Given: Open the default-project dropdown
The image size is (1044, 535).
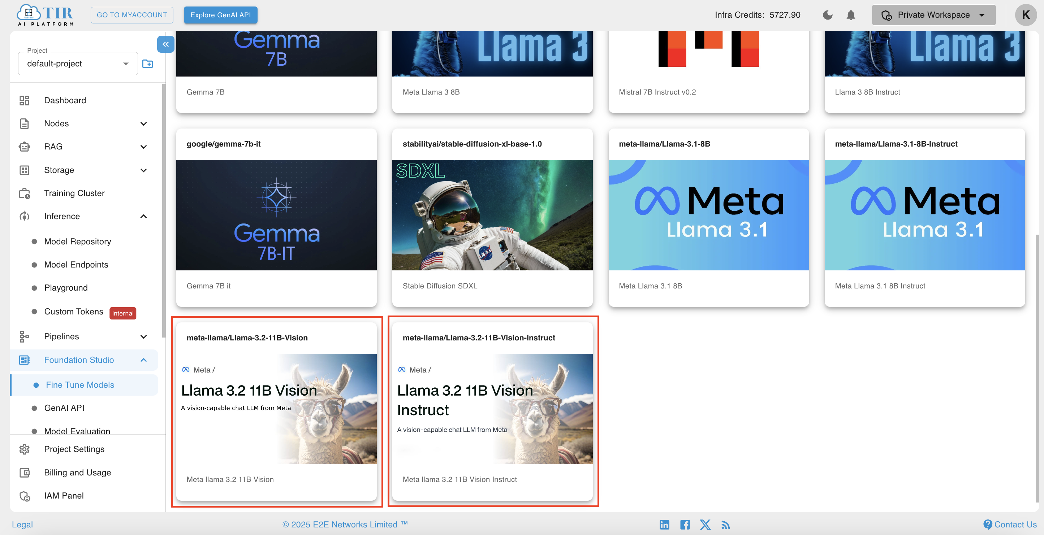Looking at the screenshot, I should pyautogui.click(x=78, y=64).
